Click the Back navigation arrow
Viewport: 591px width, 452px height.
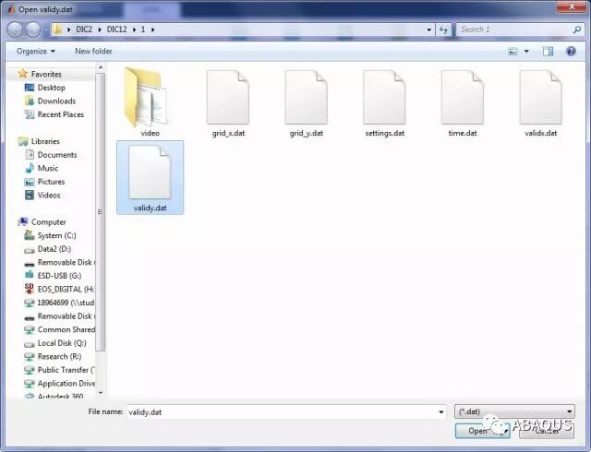point(16,29)
